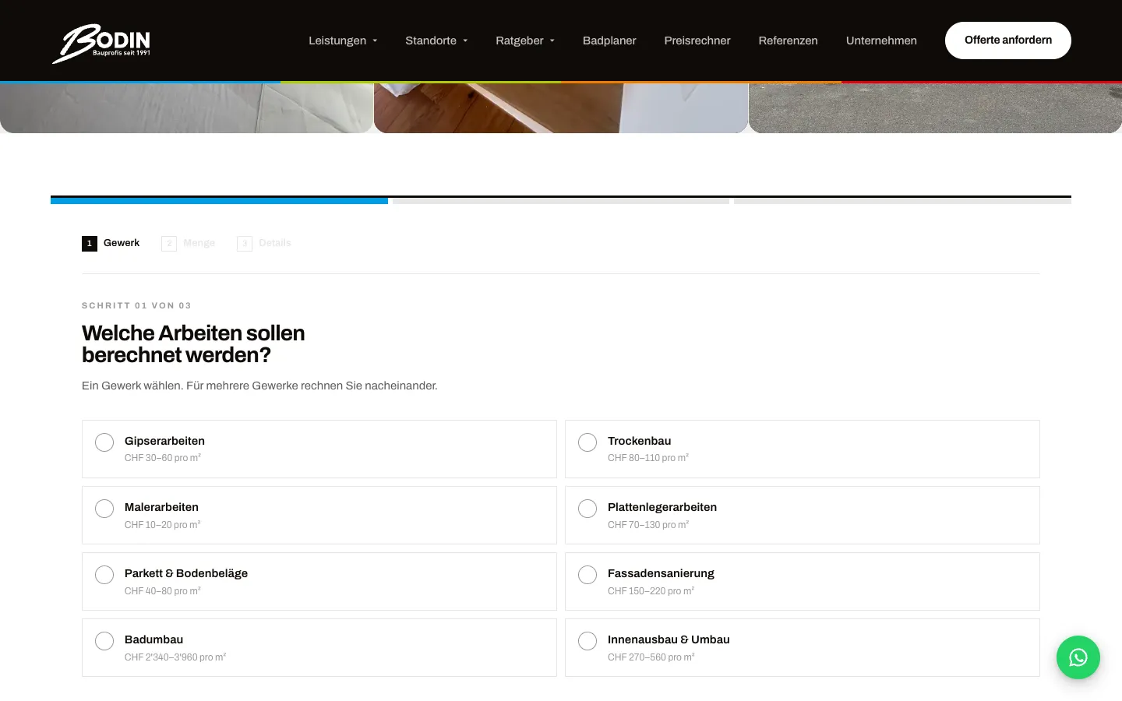This screenshot has width=1122, height=701.
Task: Click price text 'CHF 2'340–3'960 pro m²'
Action: 175,657
